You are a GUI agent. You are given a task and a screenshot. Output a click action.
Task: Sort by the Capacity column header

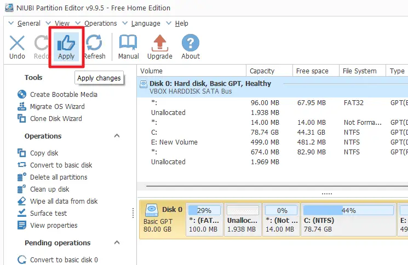269,71
